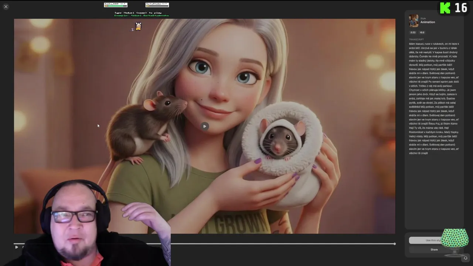Viewport: 473px width, 266px height.
Task: Click the progress bar end handle
Action: click(x=394, y=244)
